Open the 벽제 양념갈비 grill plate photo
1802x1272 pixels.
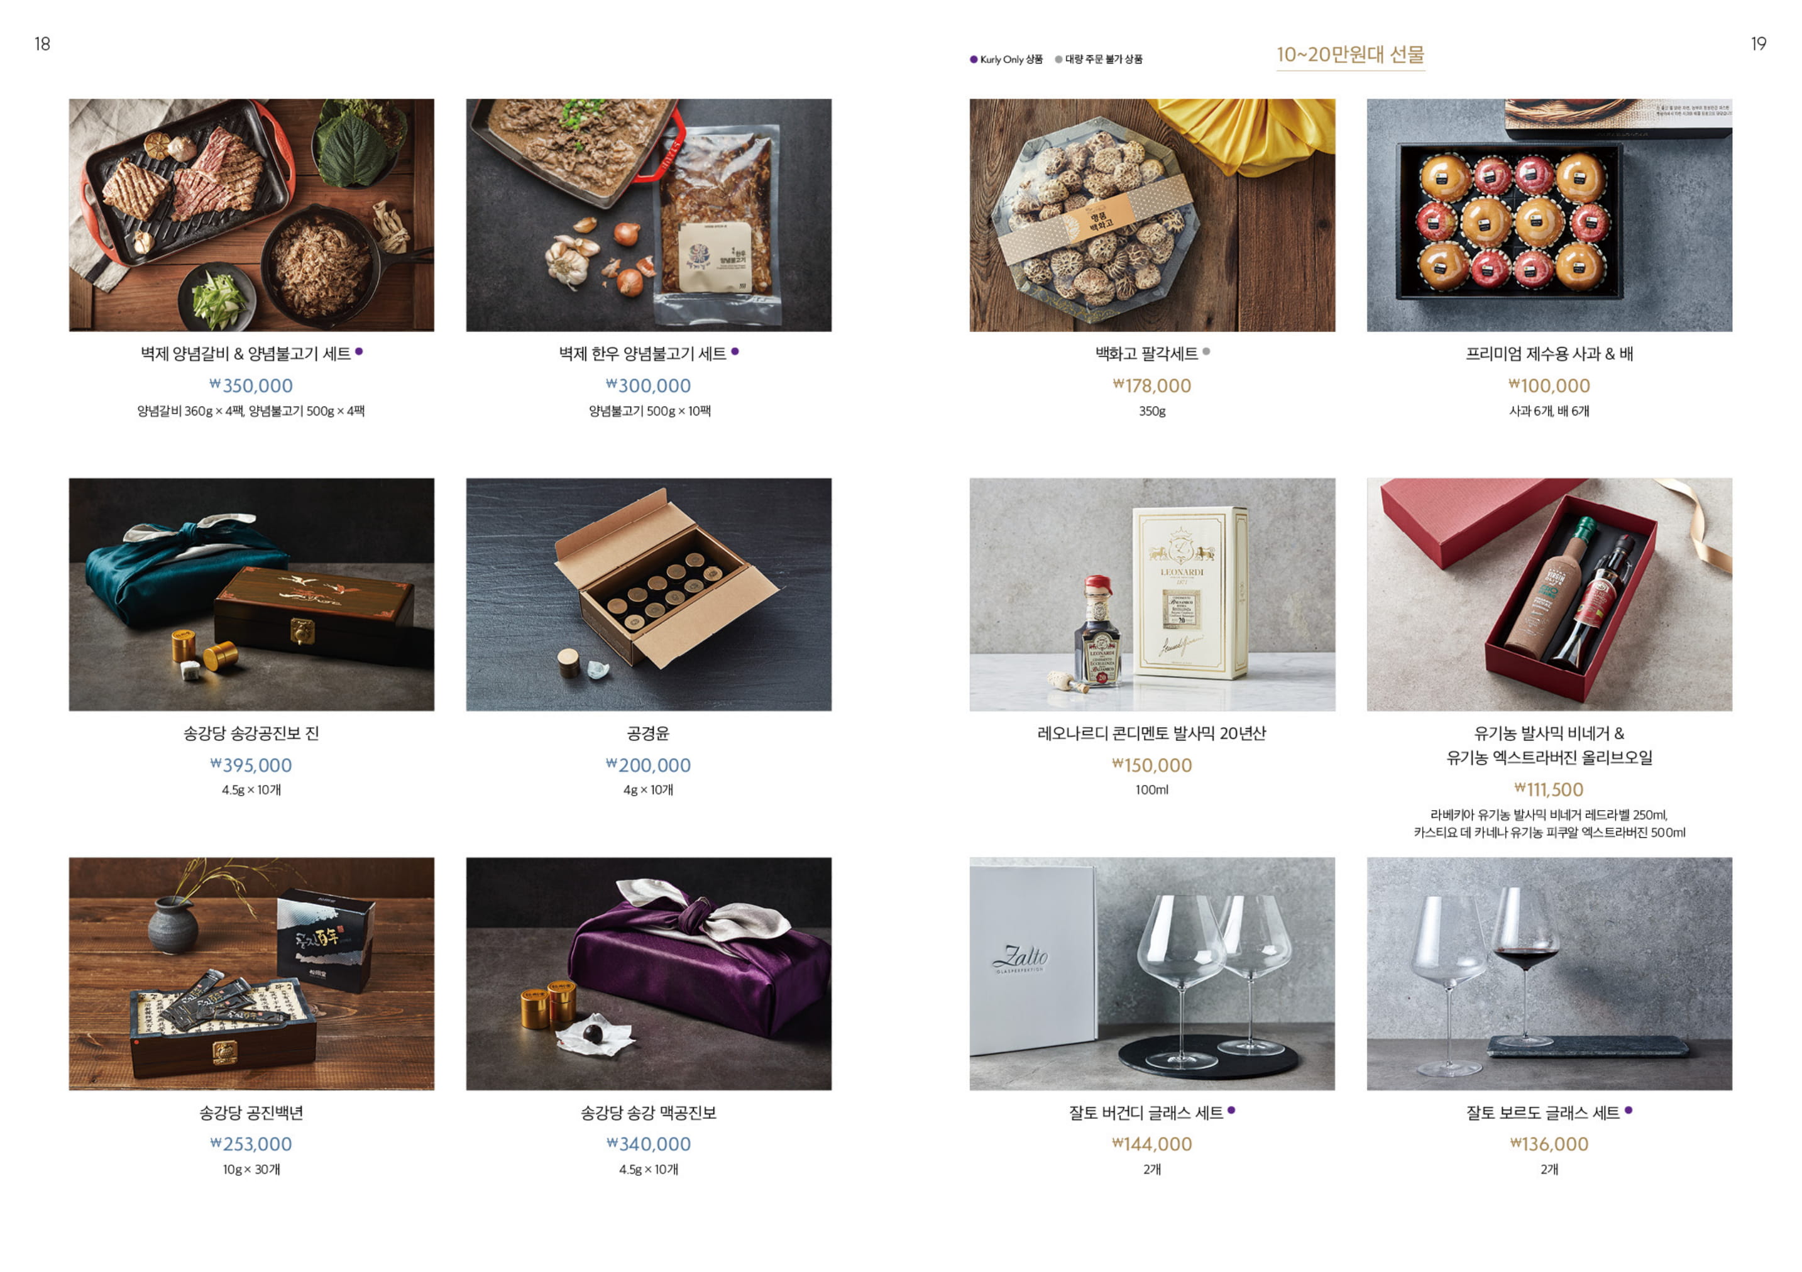251,215
